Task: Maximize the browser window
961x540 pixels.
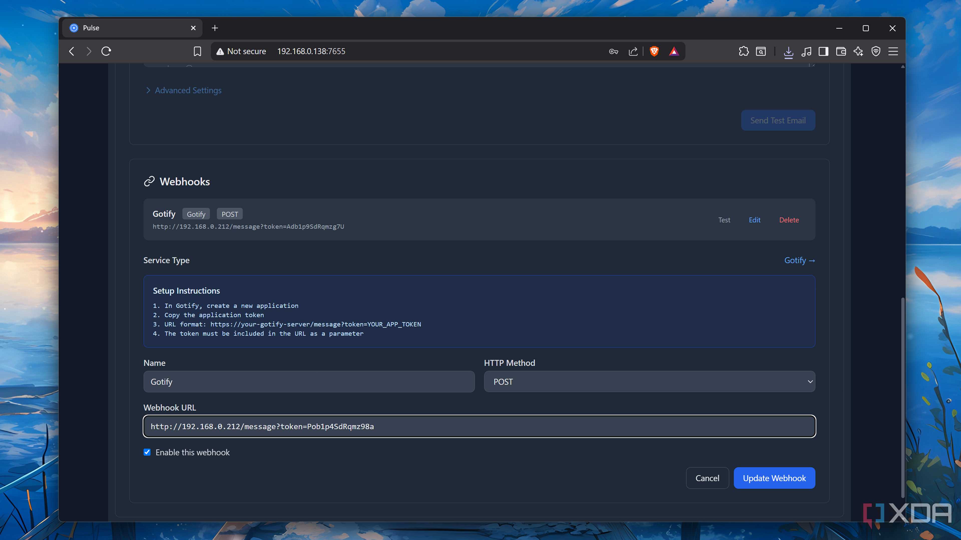Action: (x=865, y=28)
